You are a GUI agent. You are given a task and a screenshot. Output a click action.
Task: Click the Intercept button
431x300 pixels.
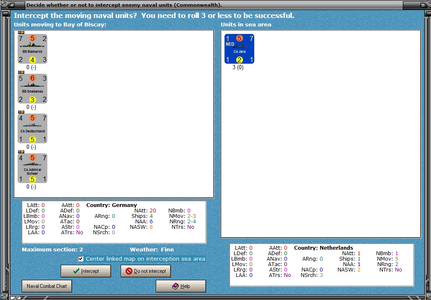tap(86, 271)
